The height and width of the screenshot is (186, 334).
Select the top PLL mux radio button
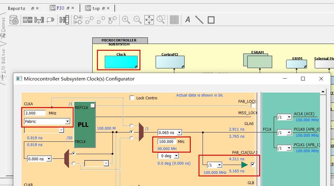pos(131,126)
